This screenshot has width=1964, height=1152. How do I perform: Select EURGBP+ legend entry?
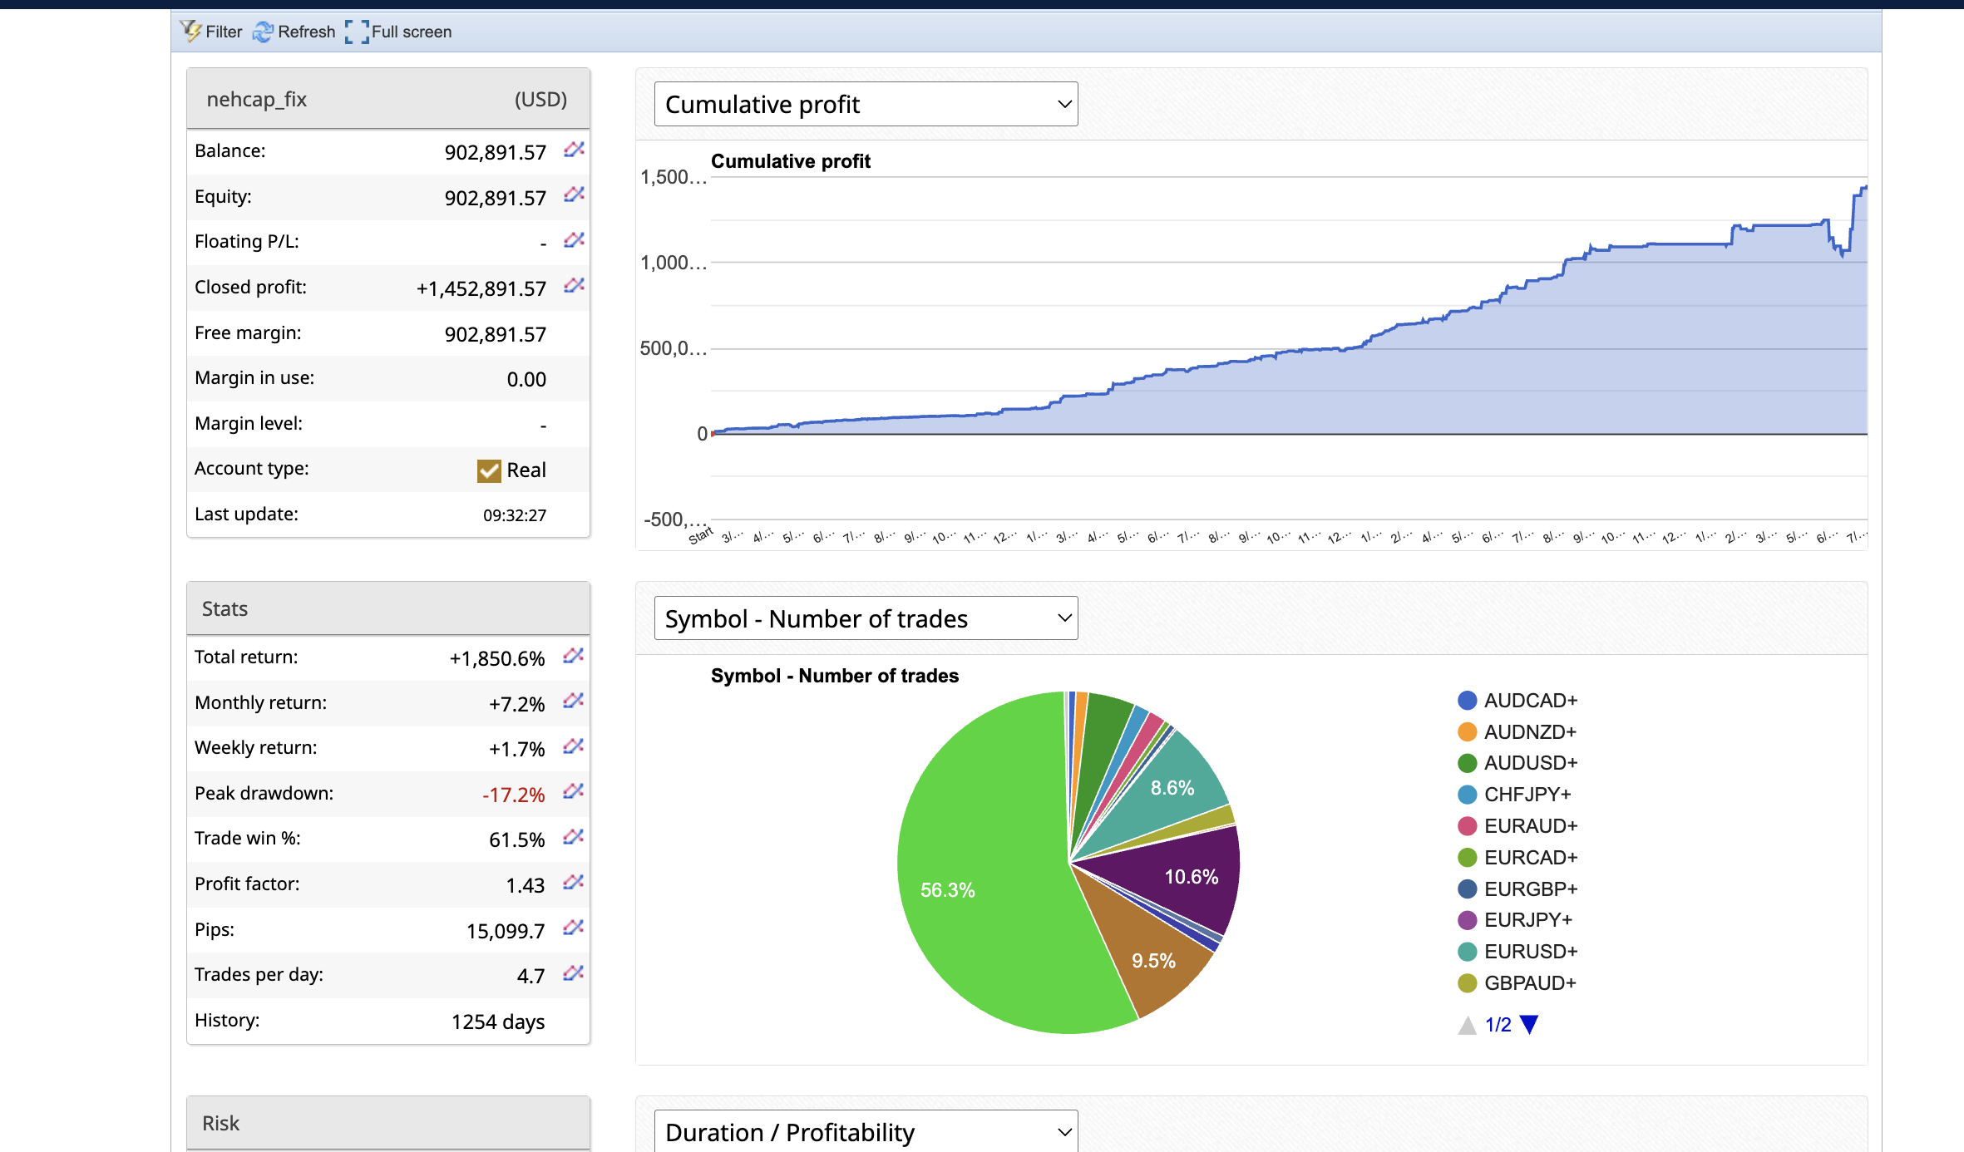tap(1517, 889)
